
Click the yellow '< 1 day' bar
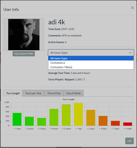pyautogui.click(x=78, y=114)
